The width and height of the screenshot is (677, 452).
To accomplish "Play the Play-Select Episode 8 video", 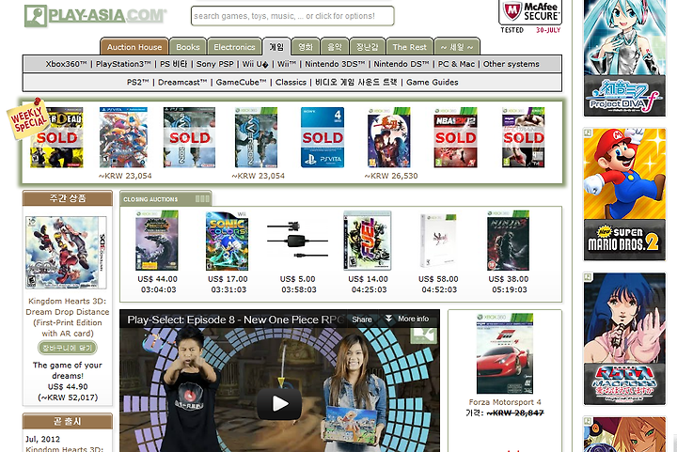I will point(279,404).
